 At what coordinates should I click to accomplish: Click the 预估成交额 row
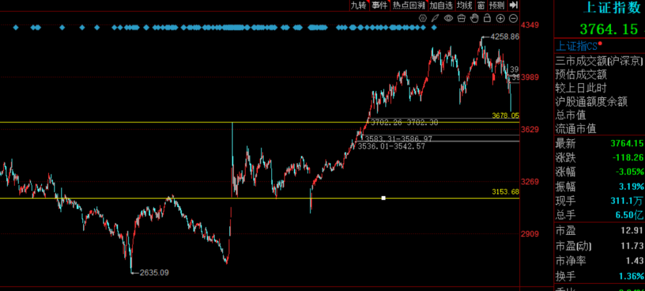pyautogui.click(x=600, y=75)
